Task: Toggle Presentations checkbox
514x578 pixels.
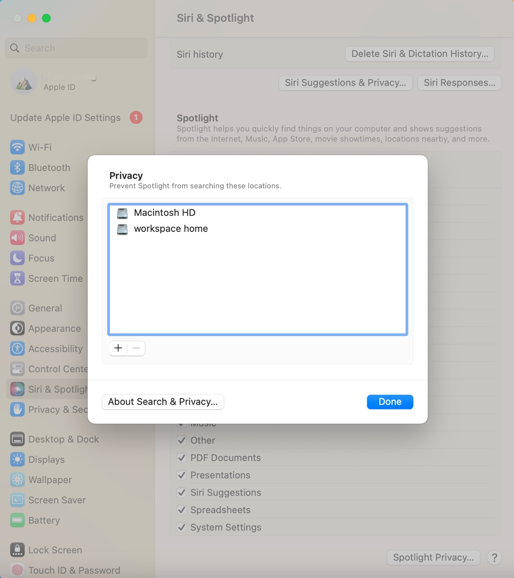Action: (x=182, y=475)
